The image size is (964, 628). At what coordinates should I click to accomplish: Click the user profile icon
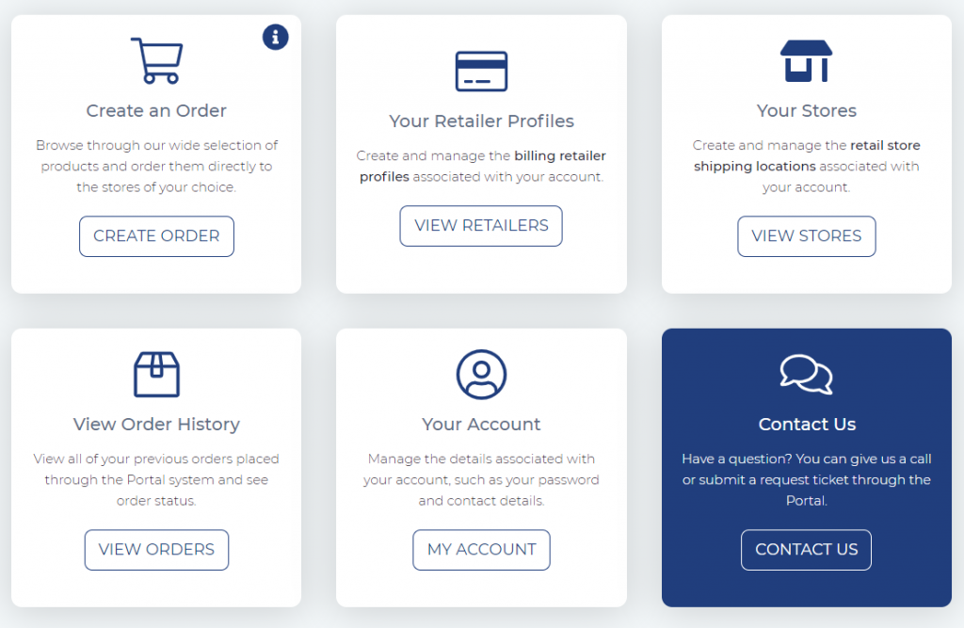tap(481, 374)
